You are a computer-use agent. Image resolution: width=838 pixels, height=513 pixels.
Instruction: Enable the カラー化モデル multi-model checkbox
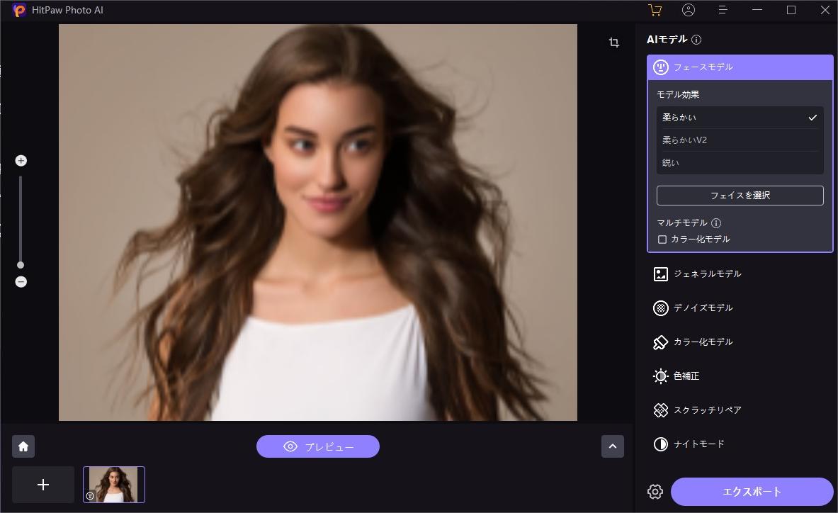pos(663,239)
